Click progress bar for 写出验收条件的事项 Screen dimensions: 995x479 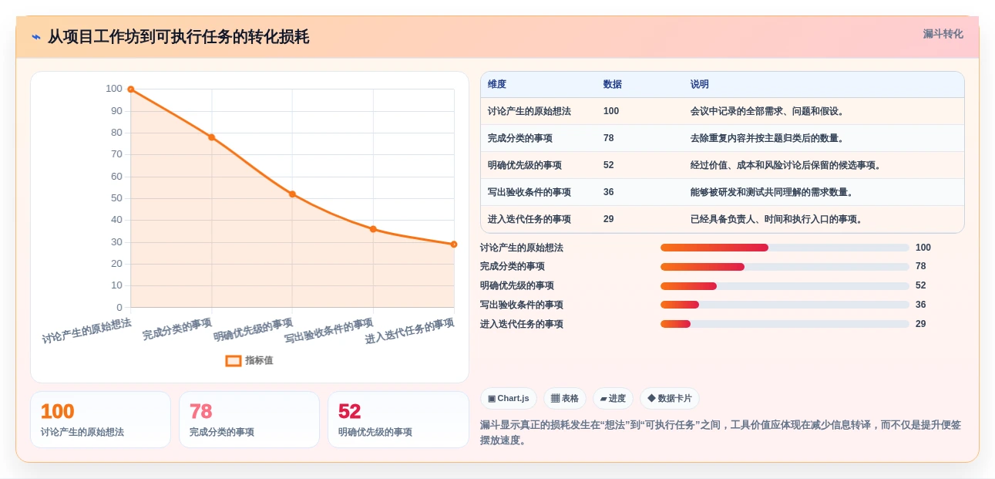tap(785, 305)
